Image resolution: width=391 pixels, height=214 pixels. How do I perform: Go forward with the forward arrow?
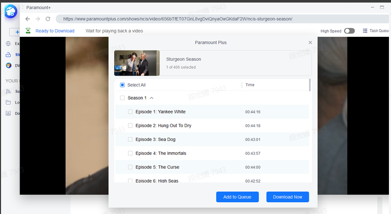[x=37, y=19]
